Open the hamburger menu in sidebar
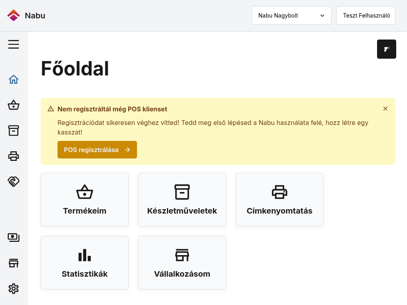This screenshot has width=407, height=305. tap(14, 44)
